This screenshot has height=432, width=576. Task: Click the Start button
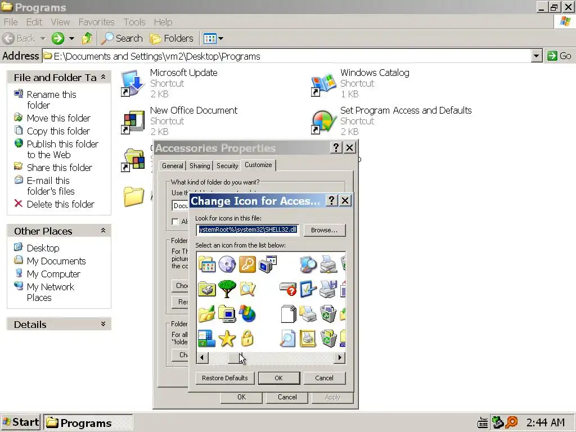(21, 422)
